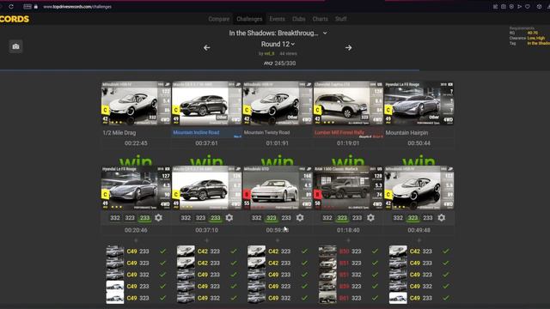550x309 pixels.
Task: Select C49 233 row in Mountain Twisty Road column
Action: [x=278, y=275]
